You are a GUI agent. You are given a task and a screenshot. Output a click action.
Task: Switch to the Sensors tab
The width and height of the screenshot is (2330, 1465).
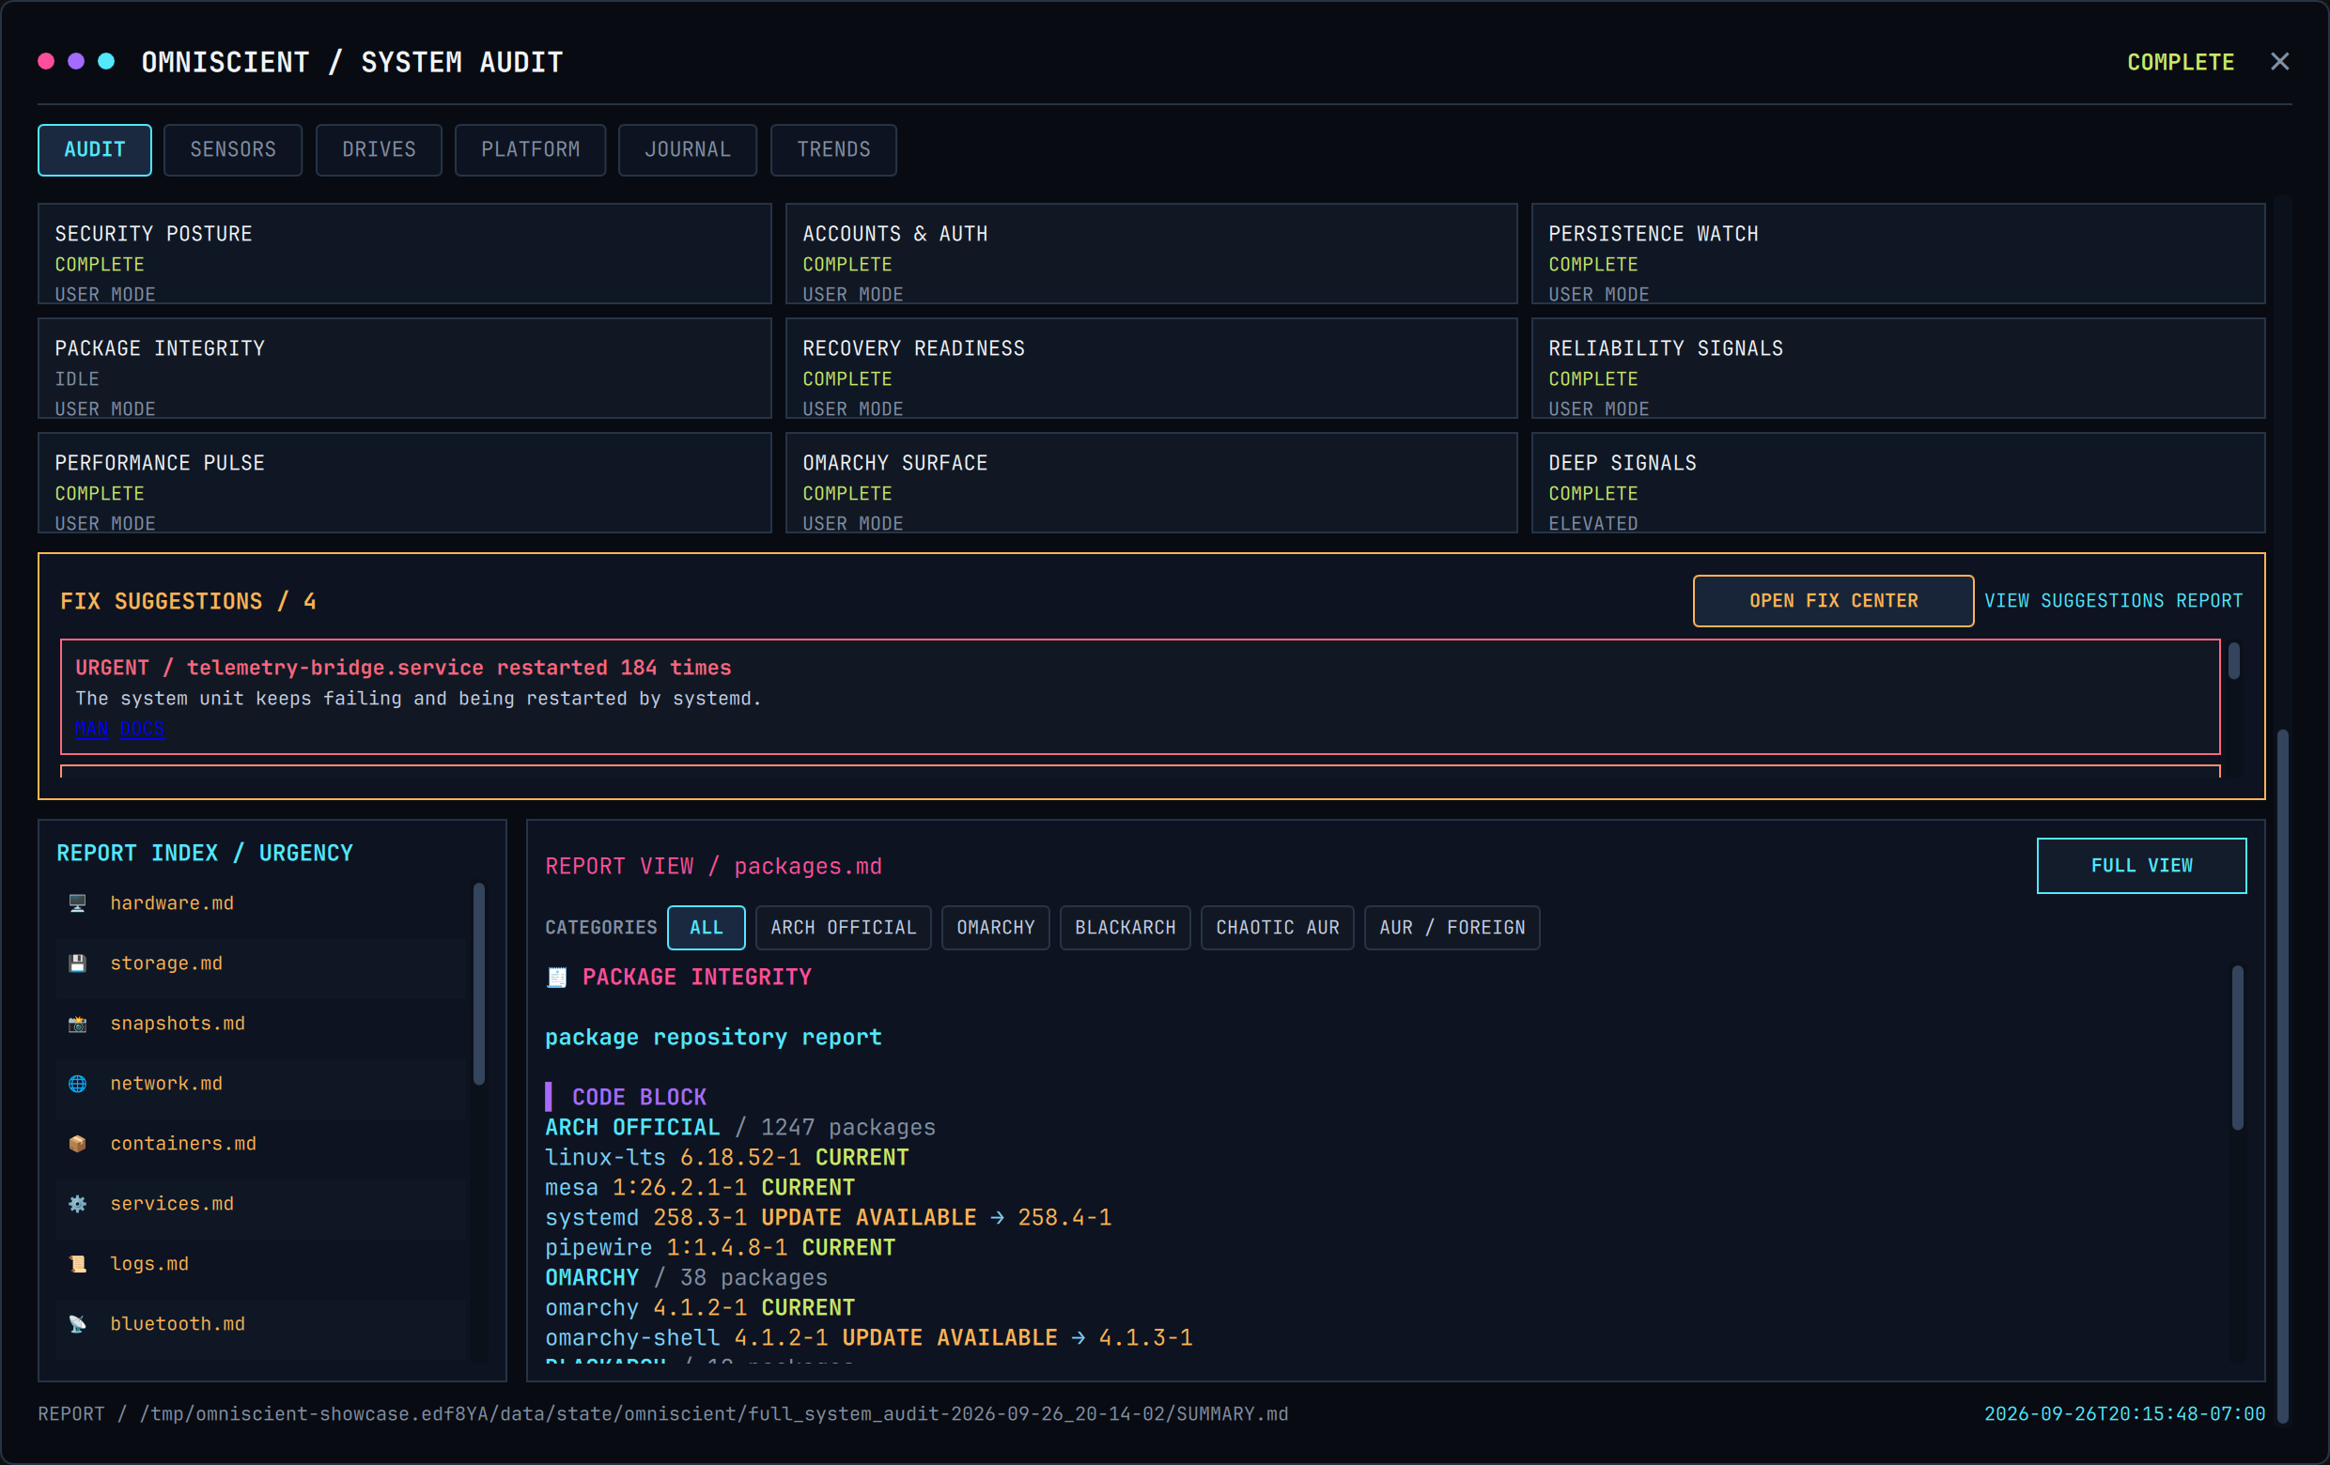pos(233,150)
